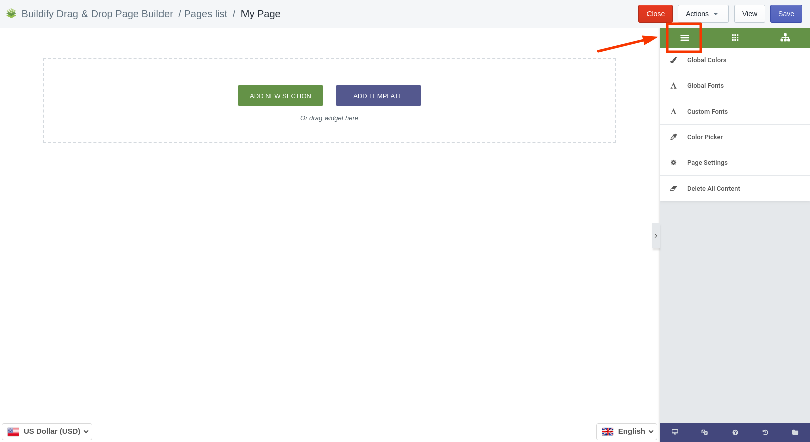This screenshot has width=810, height=442.
Task: Click the red Close button
Action: click(x=656, y=14)
